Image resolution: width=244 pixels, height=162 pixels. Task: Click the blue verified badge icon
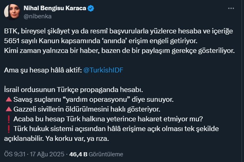pos(91,8)
